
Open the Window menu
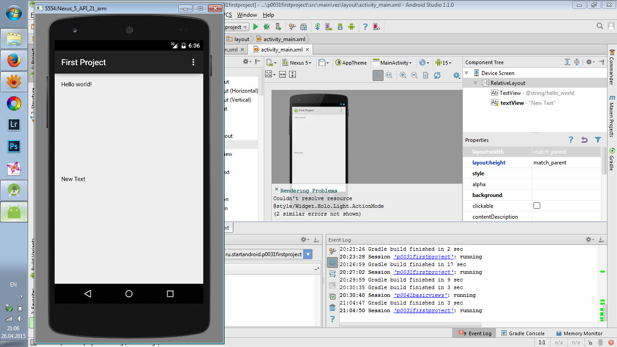247,15
